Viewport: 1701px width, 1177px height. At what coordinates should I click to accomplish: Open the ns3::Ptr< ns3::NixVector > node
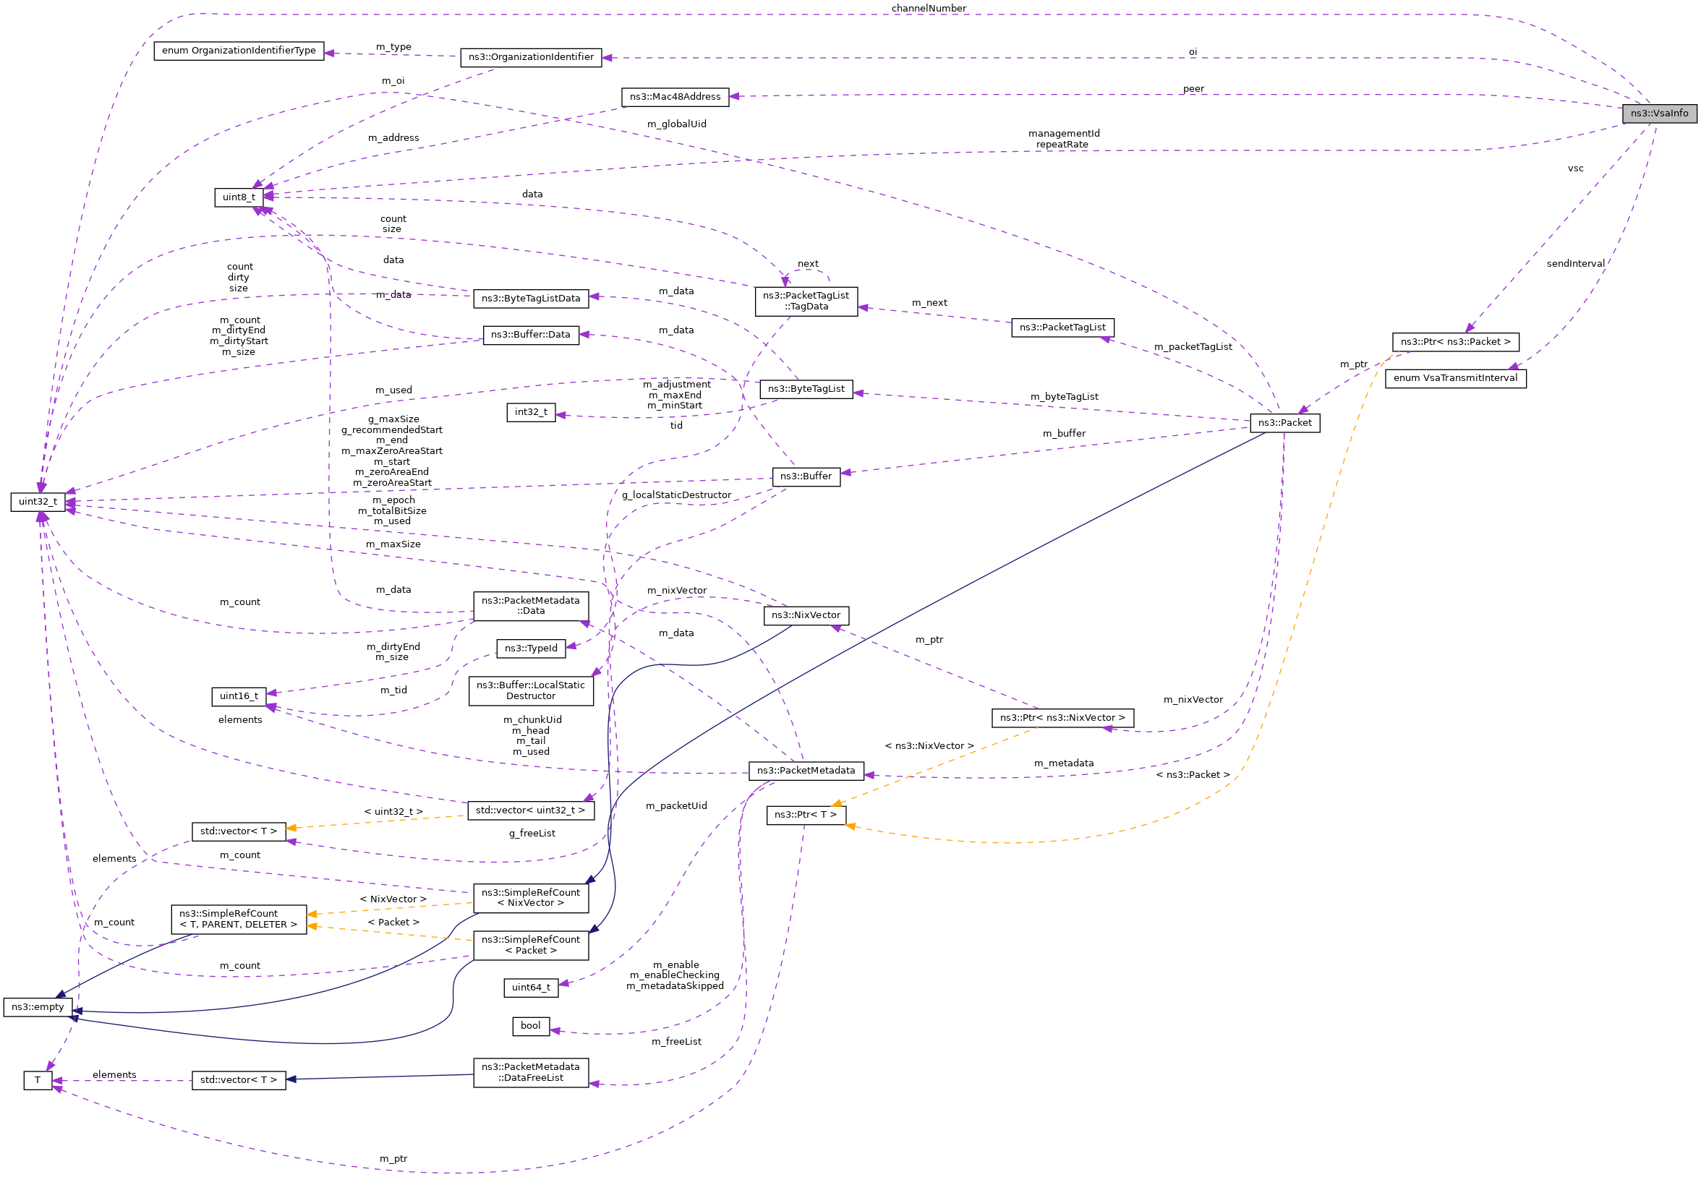click(1062, 719)
